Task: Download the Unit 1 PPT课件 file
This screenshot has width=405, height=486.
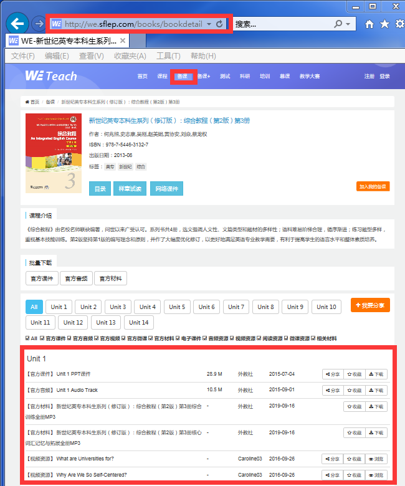Action: tap(376, 374)
